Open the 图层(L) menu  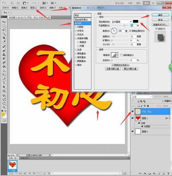point(34,7)
